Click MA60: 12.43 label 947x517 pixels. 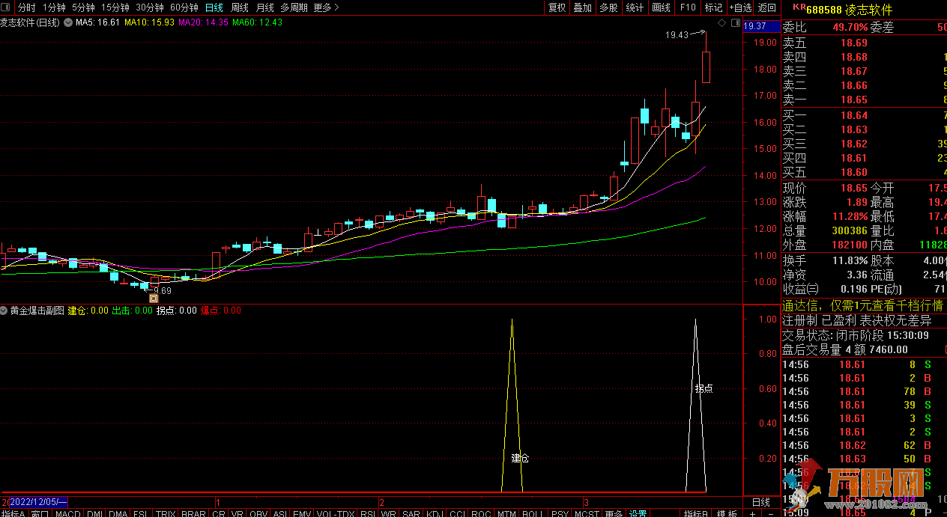[257, 22]
